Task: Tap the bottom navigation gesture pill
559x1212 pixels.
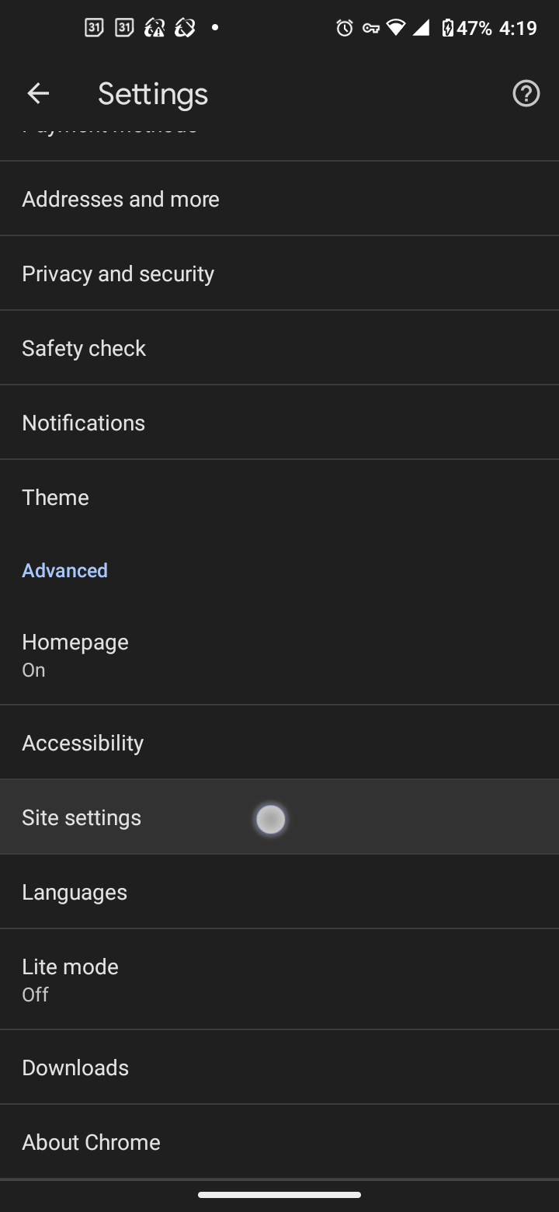Action: pos(279,1195)
